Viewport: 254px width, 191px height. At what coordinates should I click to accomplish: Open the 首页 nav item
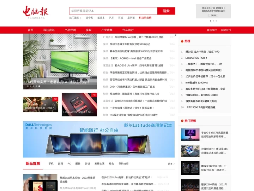coord(31,30)
